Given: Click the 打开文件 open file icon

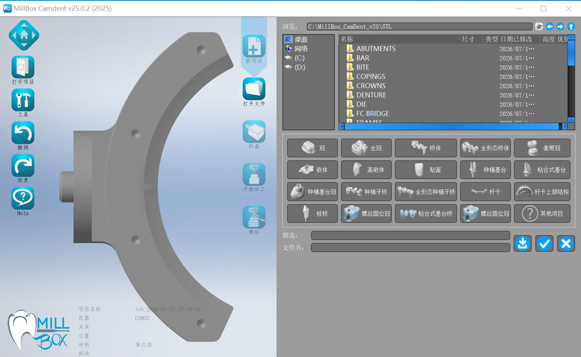Looking at the screenshot, I should [x=254, y=89].
